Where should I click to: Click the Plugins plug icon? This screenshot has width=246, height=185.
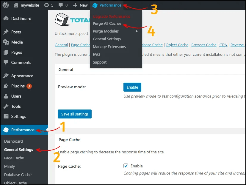pos(6,86)
